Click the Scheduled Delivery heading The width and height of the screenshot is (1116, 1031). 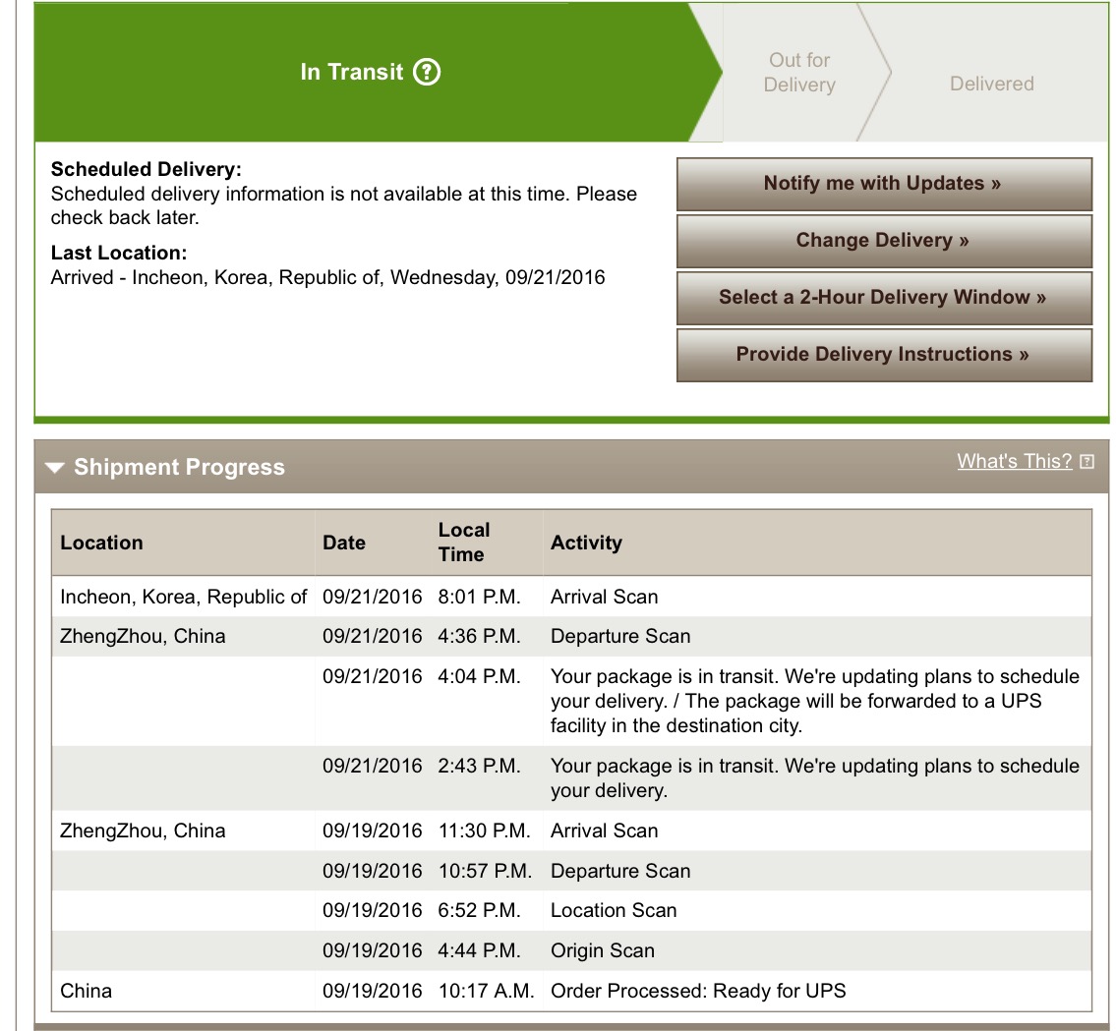coord(146,169)
